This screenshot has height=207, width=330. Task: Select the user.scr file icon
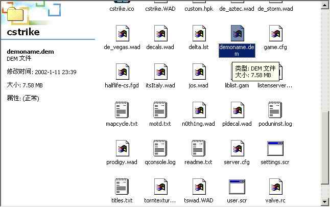(237, 187)
